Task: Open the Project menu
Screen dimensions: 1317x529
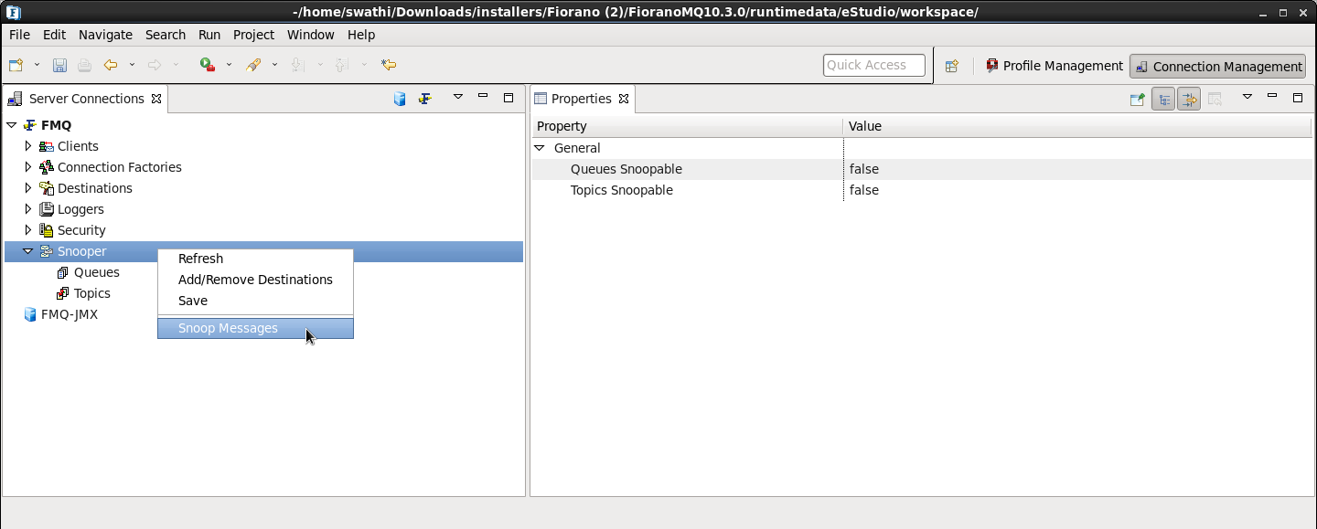Action: coord(253,35)
